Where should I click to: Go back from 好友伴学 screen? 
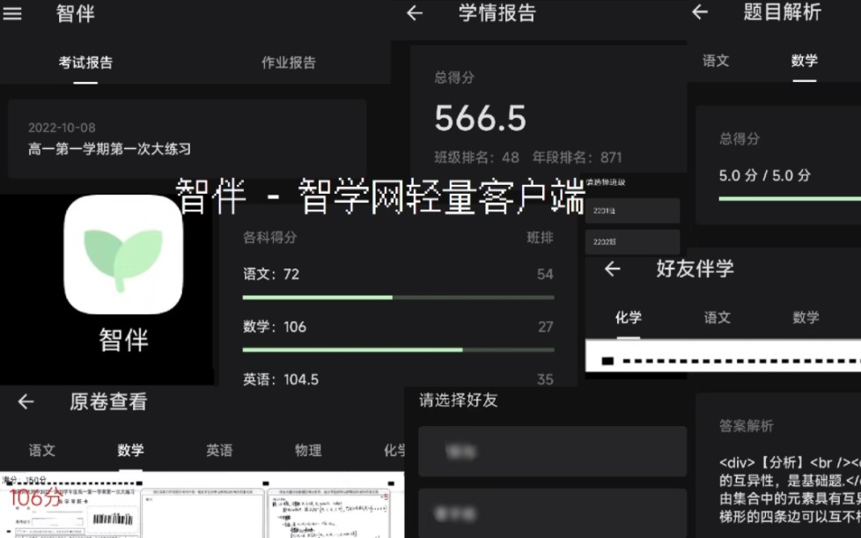pos(612,269)
